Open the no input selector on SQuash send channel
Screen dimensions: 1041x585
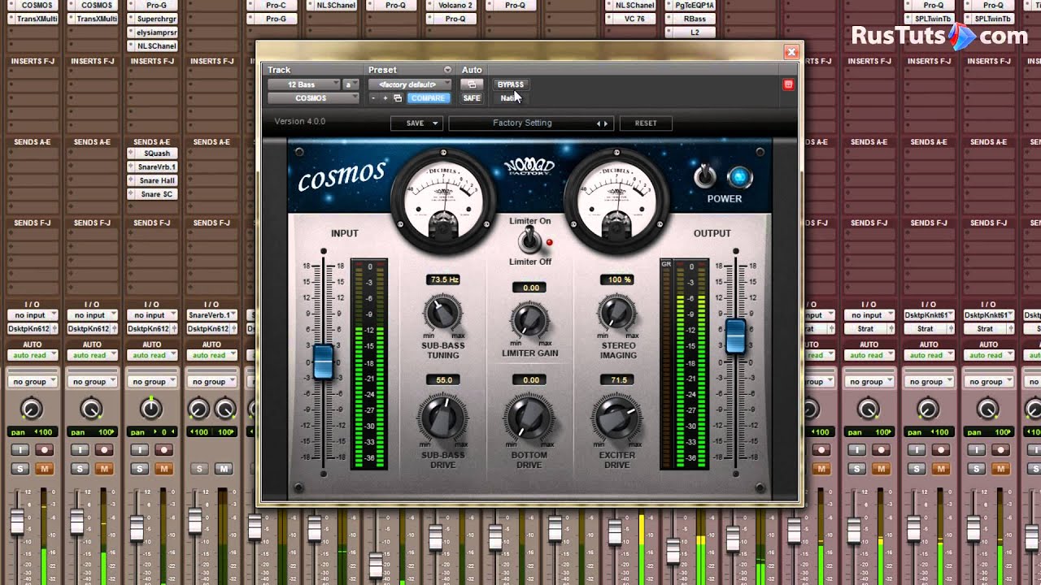[x=151, y=315]
